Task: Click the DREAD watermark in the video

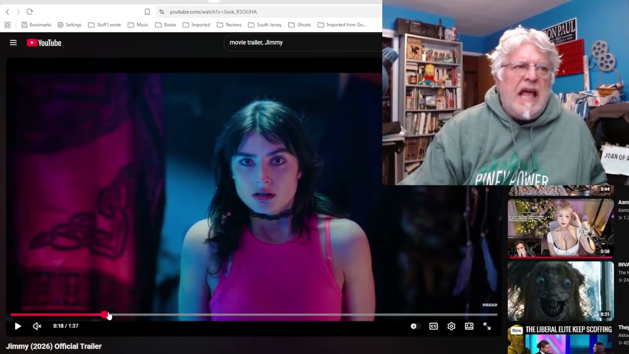Action: pos(489,305)
